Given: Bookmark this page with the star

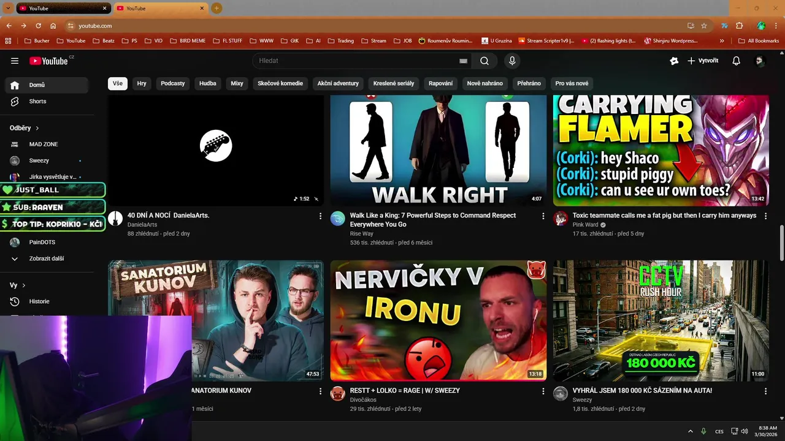Looking at the screenshot, I should (x=704, y=26).
